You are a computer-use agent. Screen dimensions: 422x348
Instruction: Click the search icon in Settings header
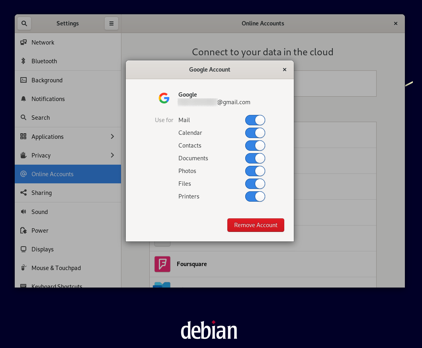click(x=24, y=23)
